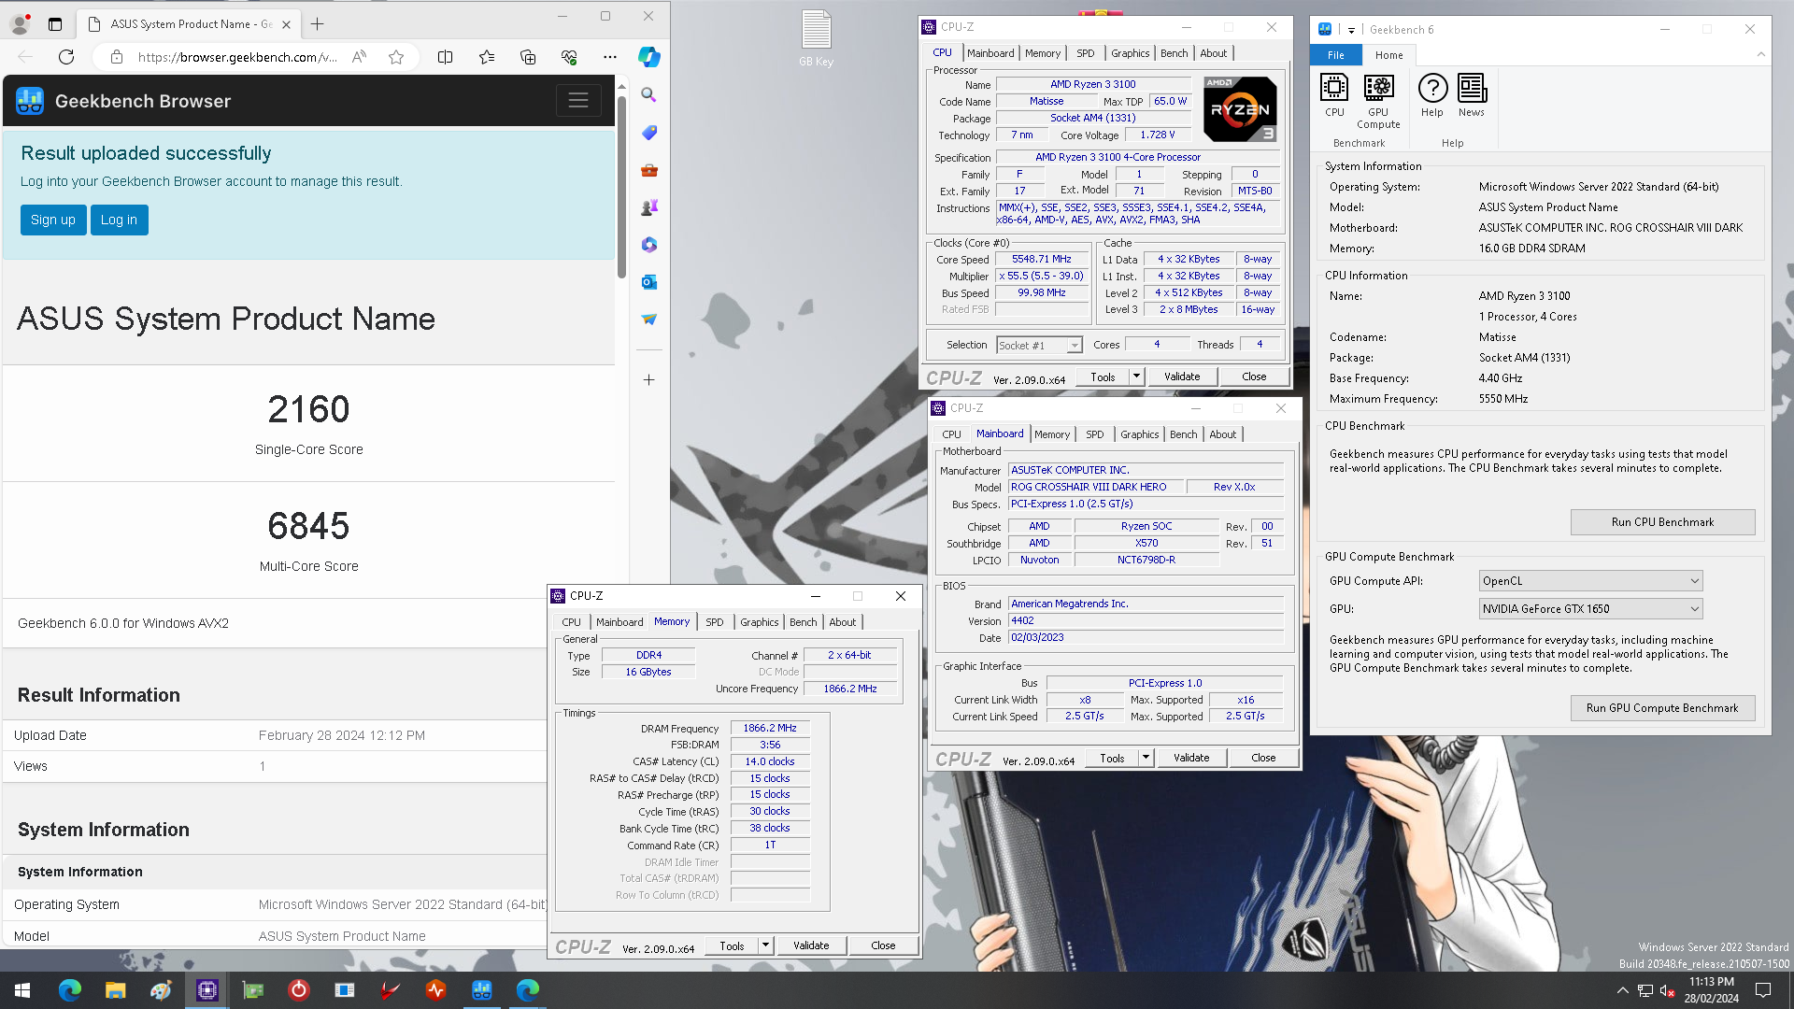Viewport: 1794px width, 1009px height.
Task: Open GPU Compute API dropdown showing OpenCL
Action: [1590, 581]
